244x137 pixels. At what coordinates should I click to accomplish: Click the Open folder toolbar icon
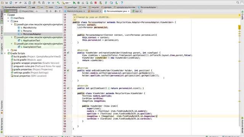coord(2,3)
